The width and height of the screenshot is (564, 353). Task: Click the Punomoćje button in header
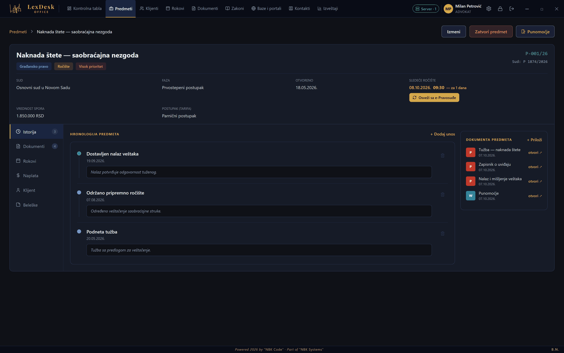[535, 32]
